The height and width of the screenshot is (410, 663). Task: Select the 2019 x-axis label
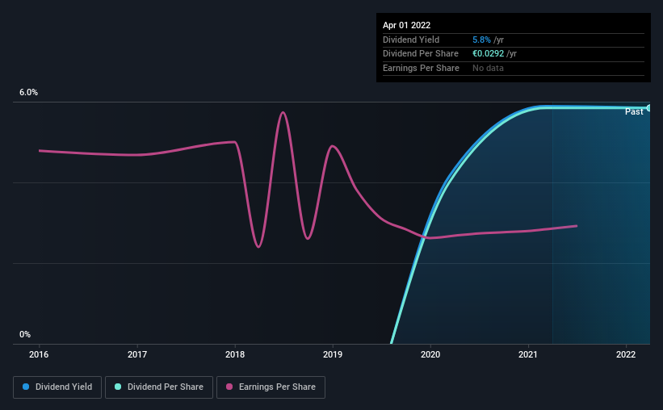click(333, 354)
